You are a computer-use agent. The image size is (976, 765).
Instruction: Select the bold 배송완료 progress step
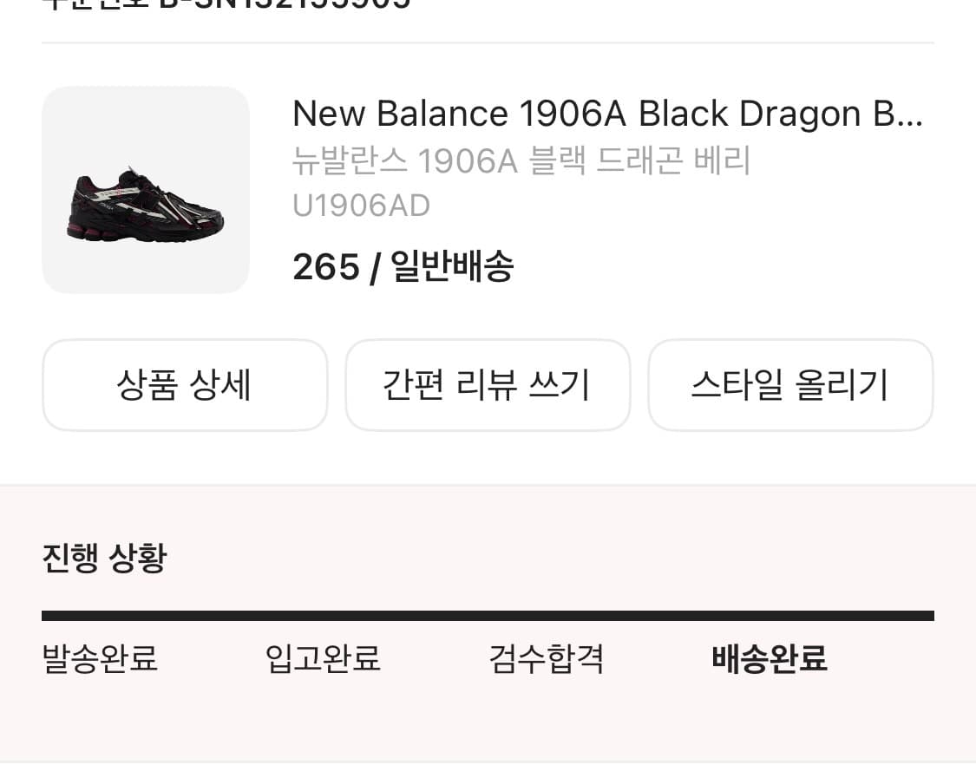coord(770,658)
